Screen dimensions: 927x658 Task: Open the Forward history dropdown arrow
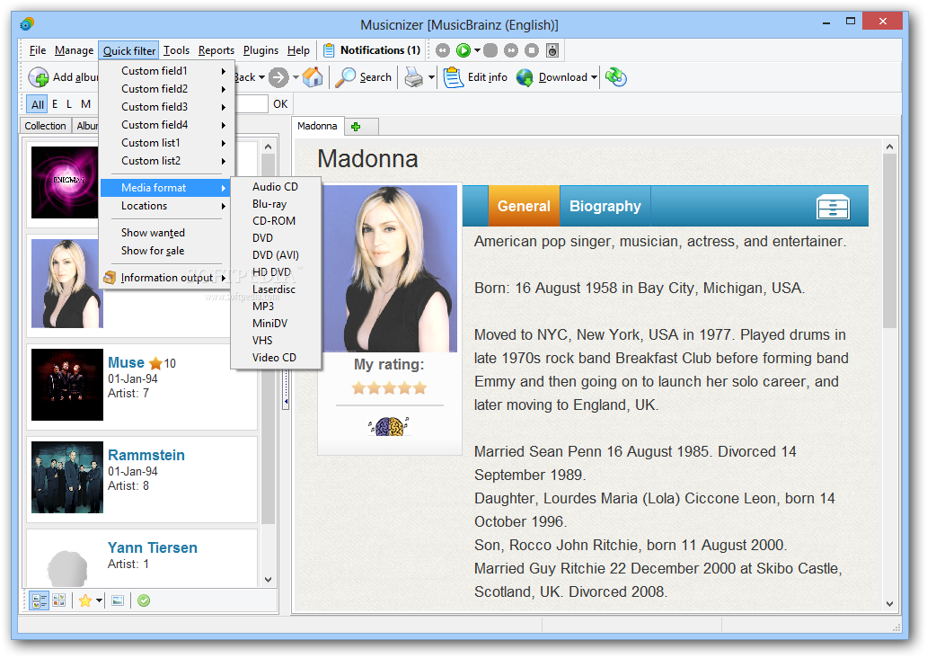296,77
